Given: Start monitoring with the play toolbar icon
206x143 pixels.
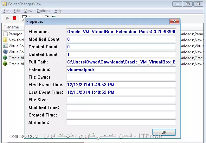Looking at the screenshot, I should pyautogui.click(x=7, y=18).
